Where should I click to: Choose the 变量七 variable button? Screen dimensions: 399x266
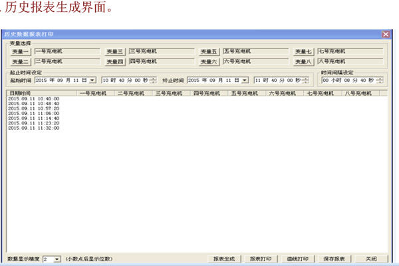tap(303, 51)
